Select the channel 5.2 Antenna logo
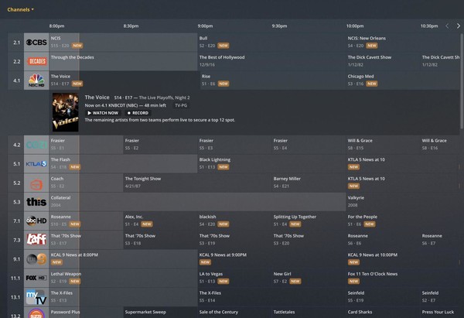The width and height of the screenshot is (464, 318). (36, 183)
